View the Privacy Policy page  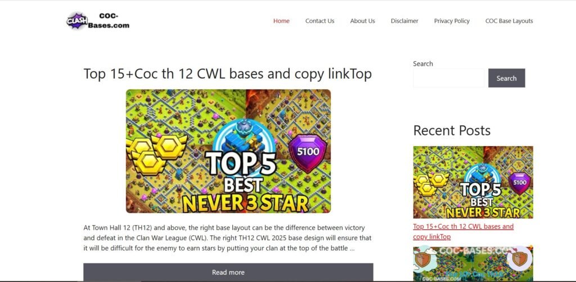click(452, 21)
